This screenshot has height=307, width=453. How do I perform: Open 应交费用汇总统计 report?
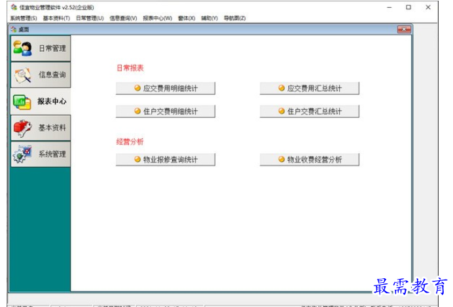click(310, 88)
